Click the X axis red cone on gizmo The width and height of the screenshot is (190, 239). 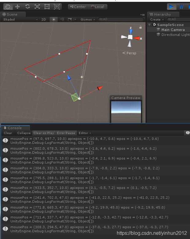[x=136, y=38]
